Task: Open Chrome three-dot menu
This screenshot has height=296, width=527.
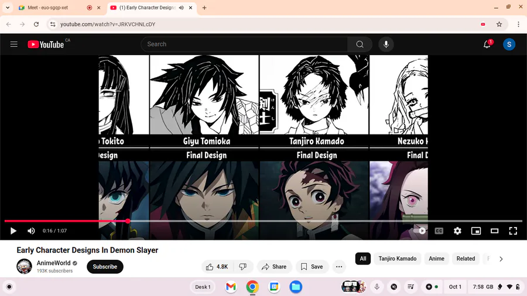Action: (518, 24)
